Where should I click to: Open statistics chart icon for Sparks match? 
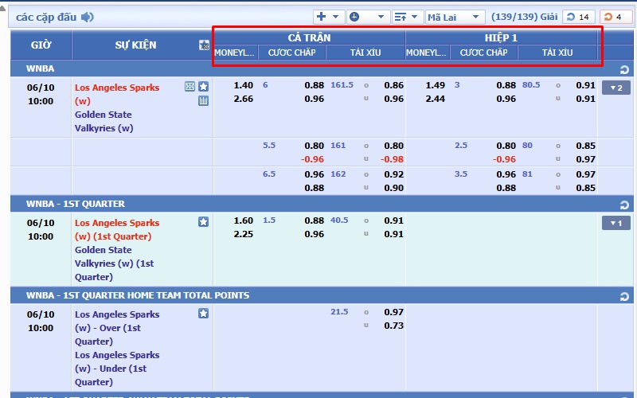(x=204, y=101)
